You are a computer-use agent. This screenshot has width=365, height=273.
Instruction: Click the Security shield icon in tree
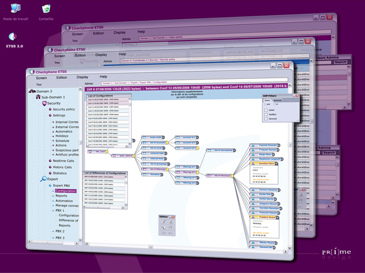[x=44, y=104]
